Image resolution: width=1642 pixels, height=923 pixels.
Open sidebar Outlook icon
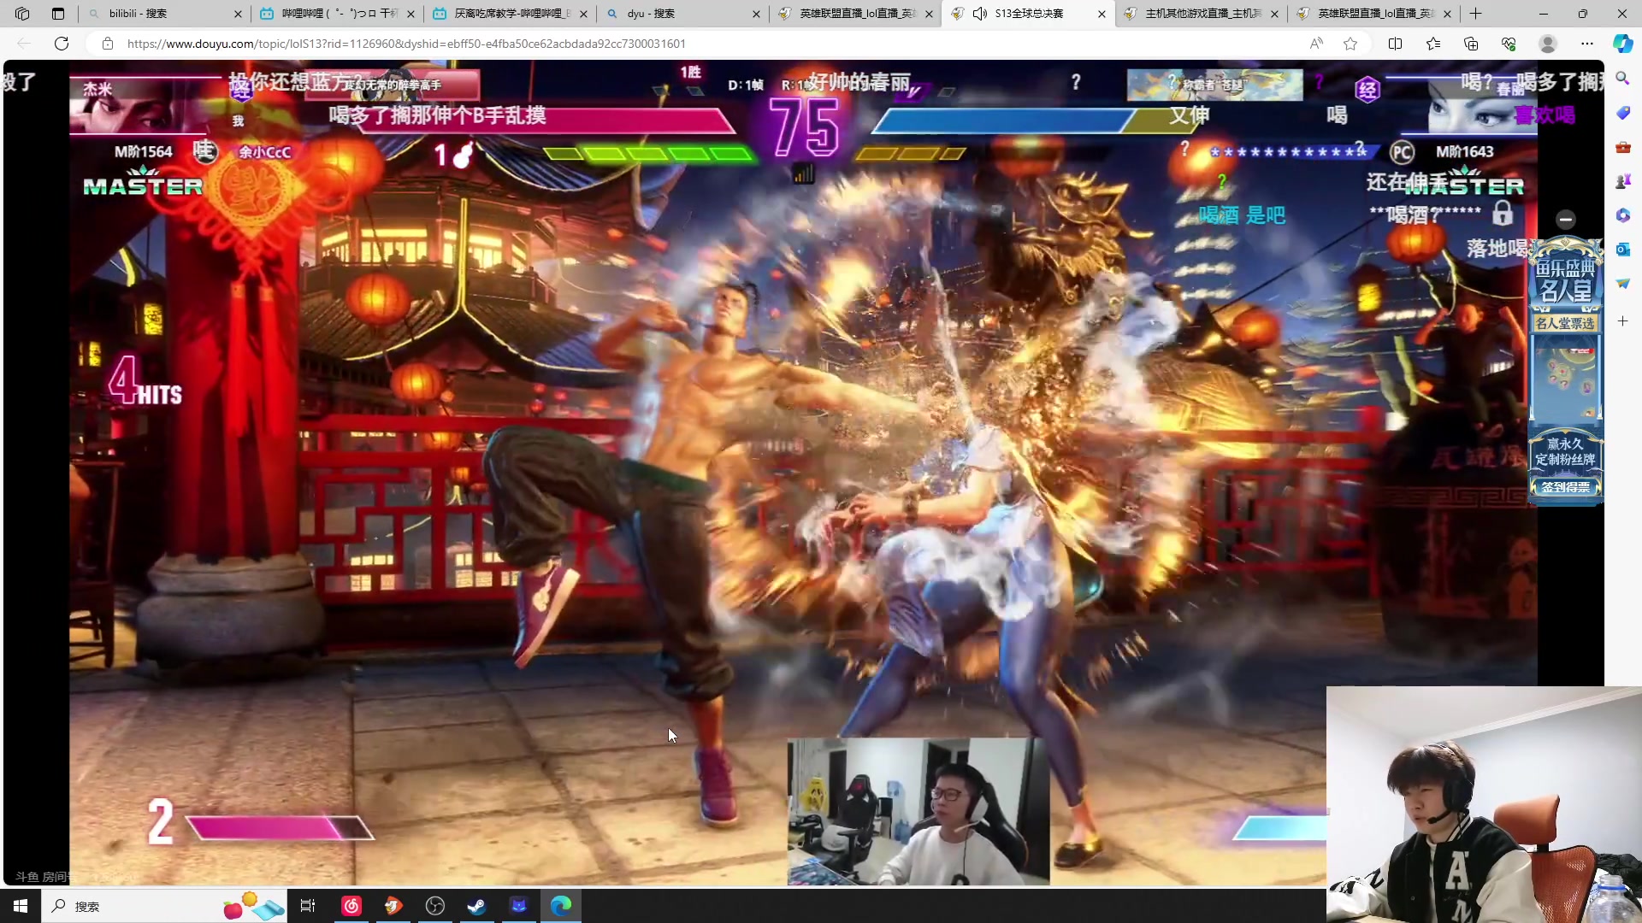(x=1623, y=250)
